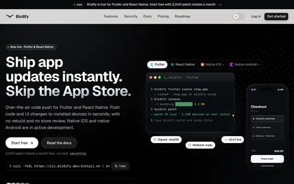Select Order summary row in phone
The height and width of the screenshot is (184, 294).
coord(267,127)
